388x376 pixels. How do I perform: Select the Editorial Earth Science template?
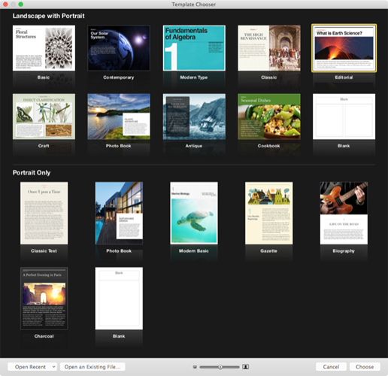344,48
